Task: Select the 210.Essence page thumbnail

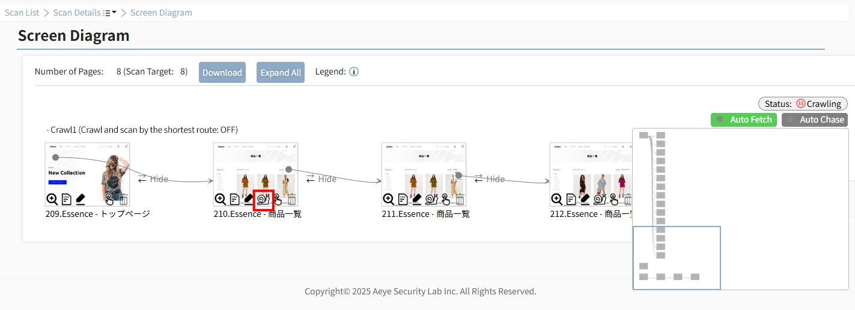Action: point(255,174)
